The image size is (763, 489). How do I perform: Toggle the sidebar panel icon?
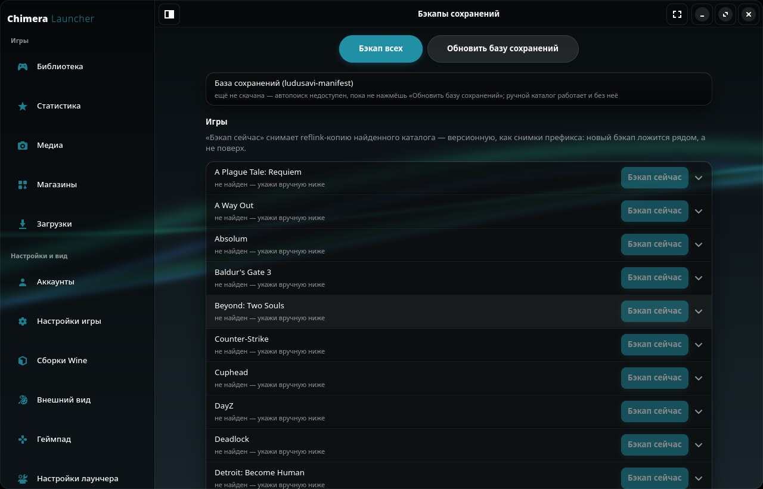(169, 14)
